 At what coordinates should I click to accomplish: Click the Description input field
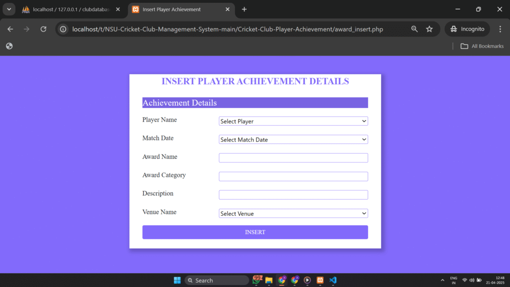click(293, 195)
